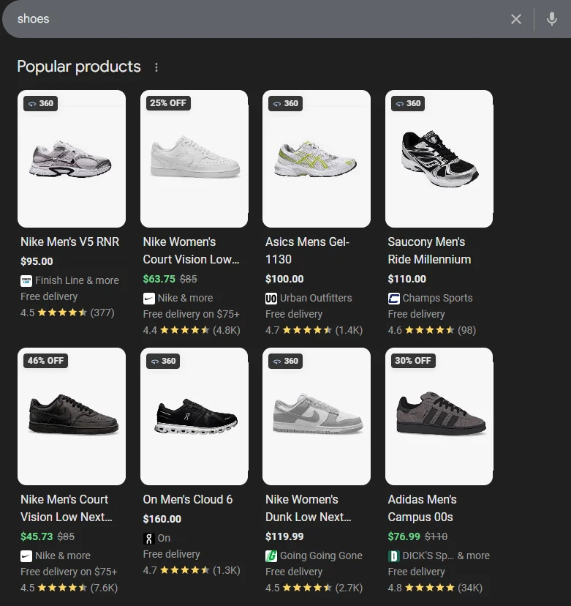Click the 25% OFF badge on Court Vision

tap(168, 103)
